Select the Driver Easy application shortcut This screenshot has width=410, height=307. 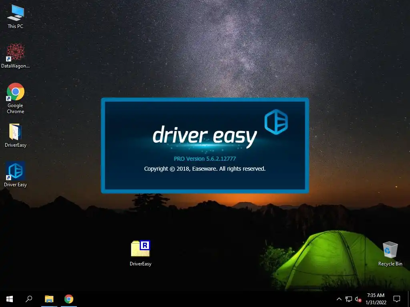16,174
